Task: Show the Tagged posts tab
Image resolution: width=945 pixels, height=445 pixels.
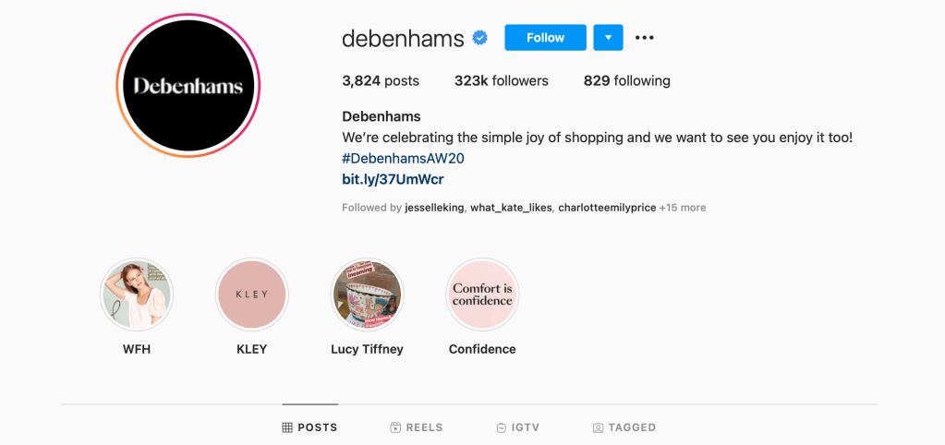Action: click(624, 427)
